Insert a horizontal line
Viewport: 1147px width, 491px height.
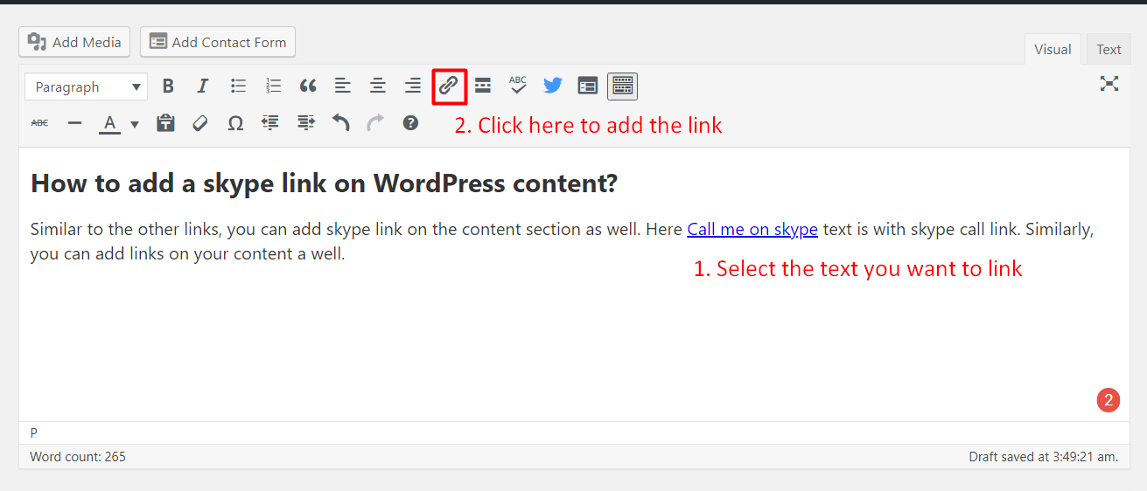[x=74, y=123]
